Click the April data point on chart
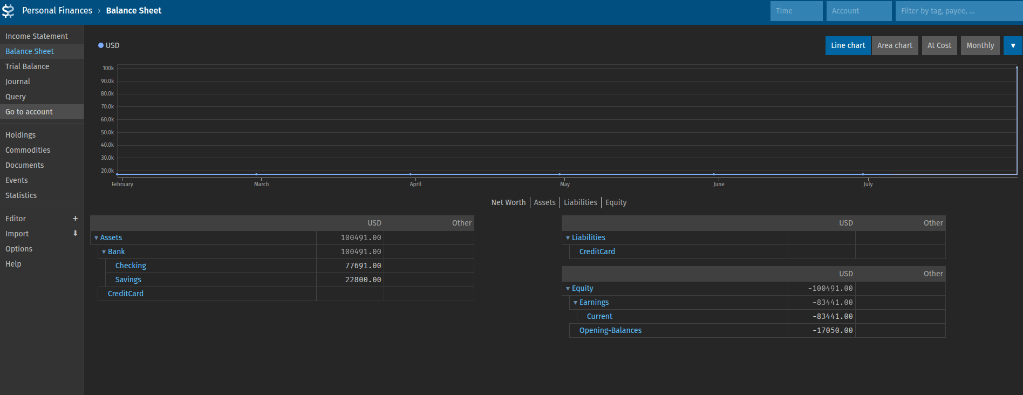 (411, 174)
